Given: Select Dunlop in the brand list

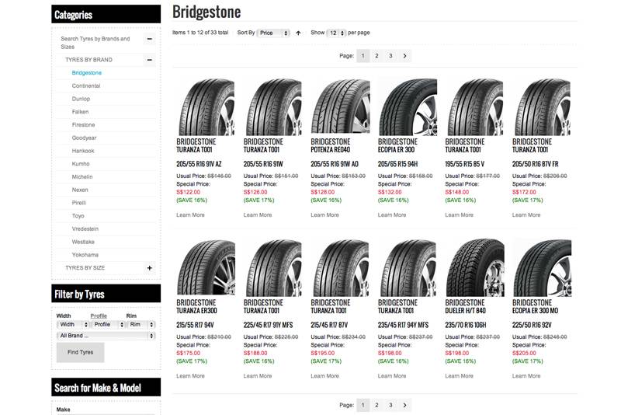Looking at the screenshot, I should (81, 99).
